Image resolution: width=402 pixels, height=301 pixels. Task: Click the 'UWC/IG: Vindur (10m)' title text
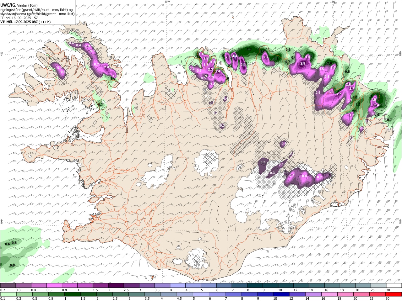click(19, 5)
